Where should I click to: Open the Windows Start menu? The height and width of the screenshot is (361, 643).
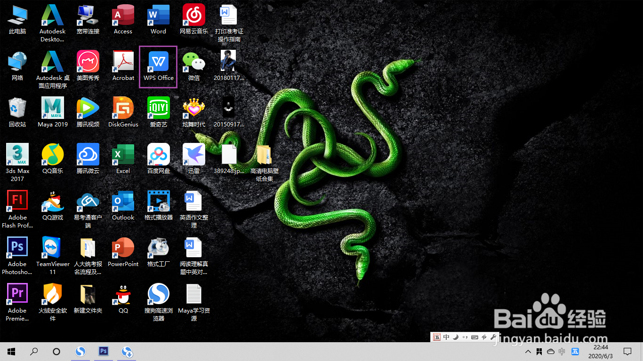[11, 351]
